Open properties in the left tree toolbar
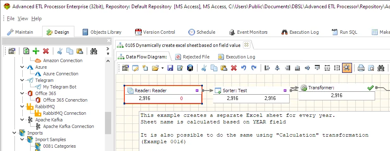This screenshot has width=390, height=151. tap(12, 51)
